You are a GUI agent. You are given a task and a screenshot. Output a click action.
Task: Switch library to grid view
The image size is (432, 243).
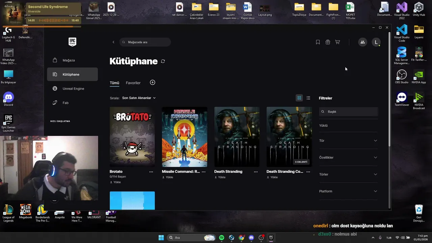[299, 98]
